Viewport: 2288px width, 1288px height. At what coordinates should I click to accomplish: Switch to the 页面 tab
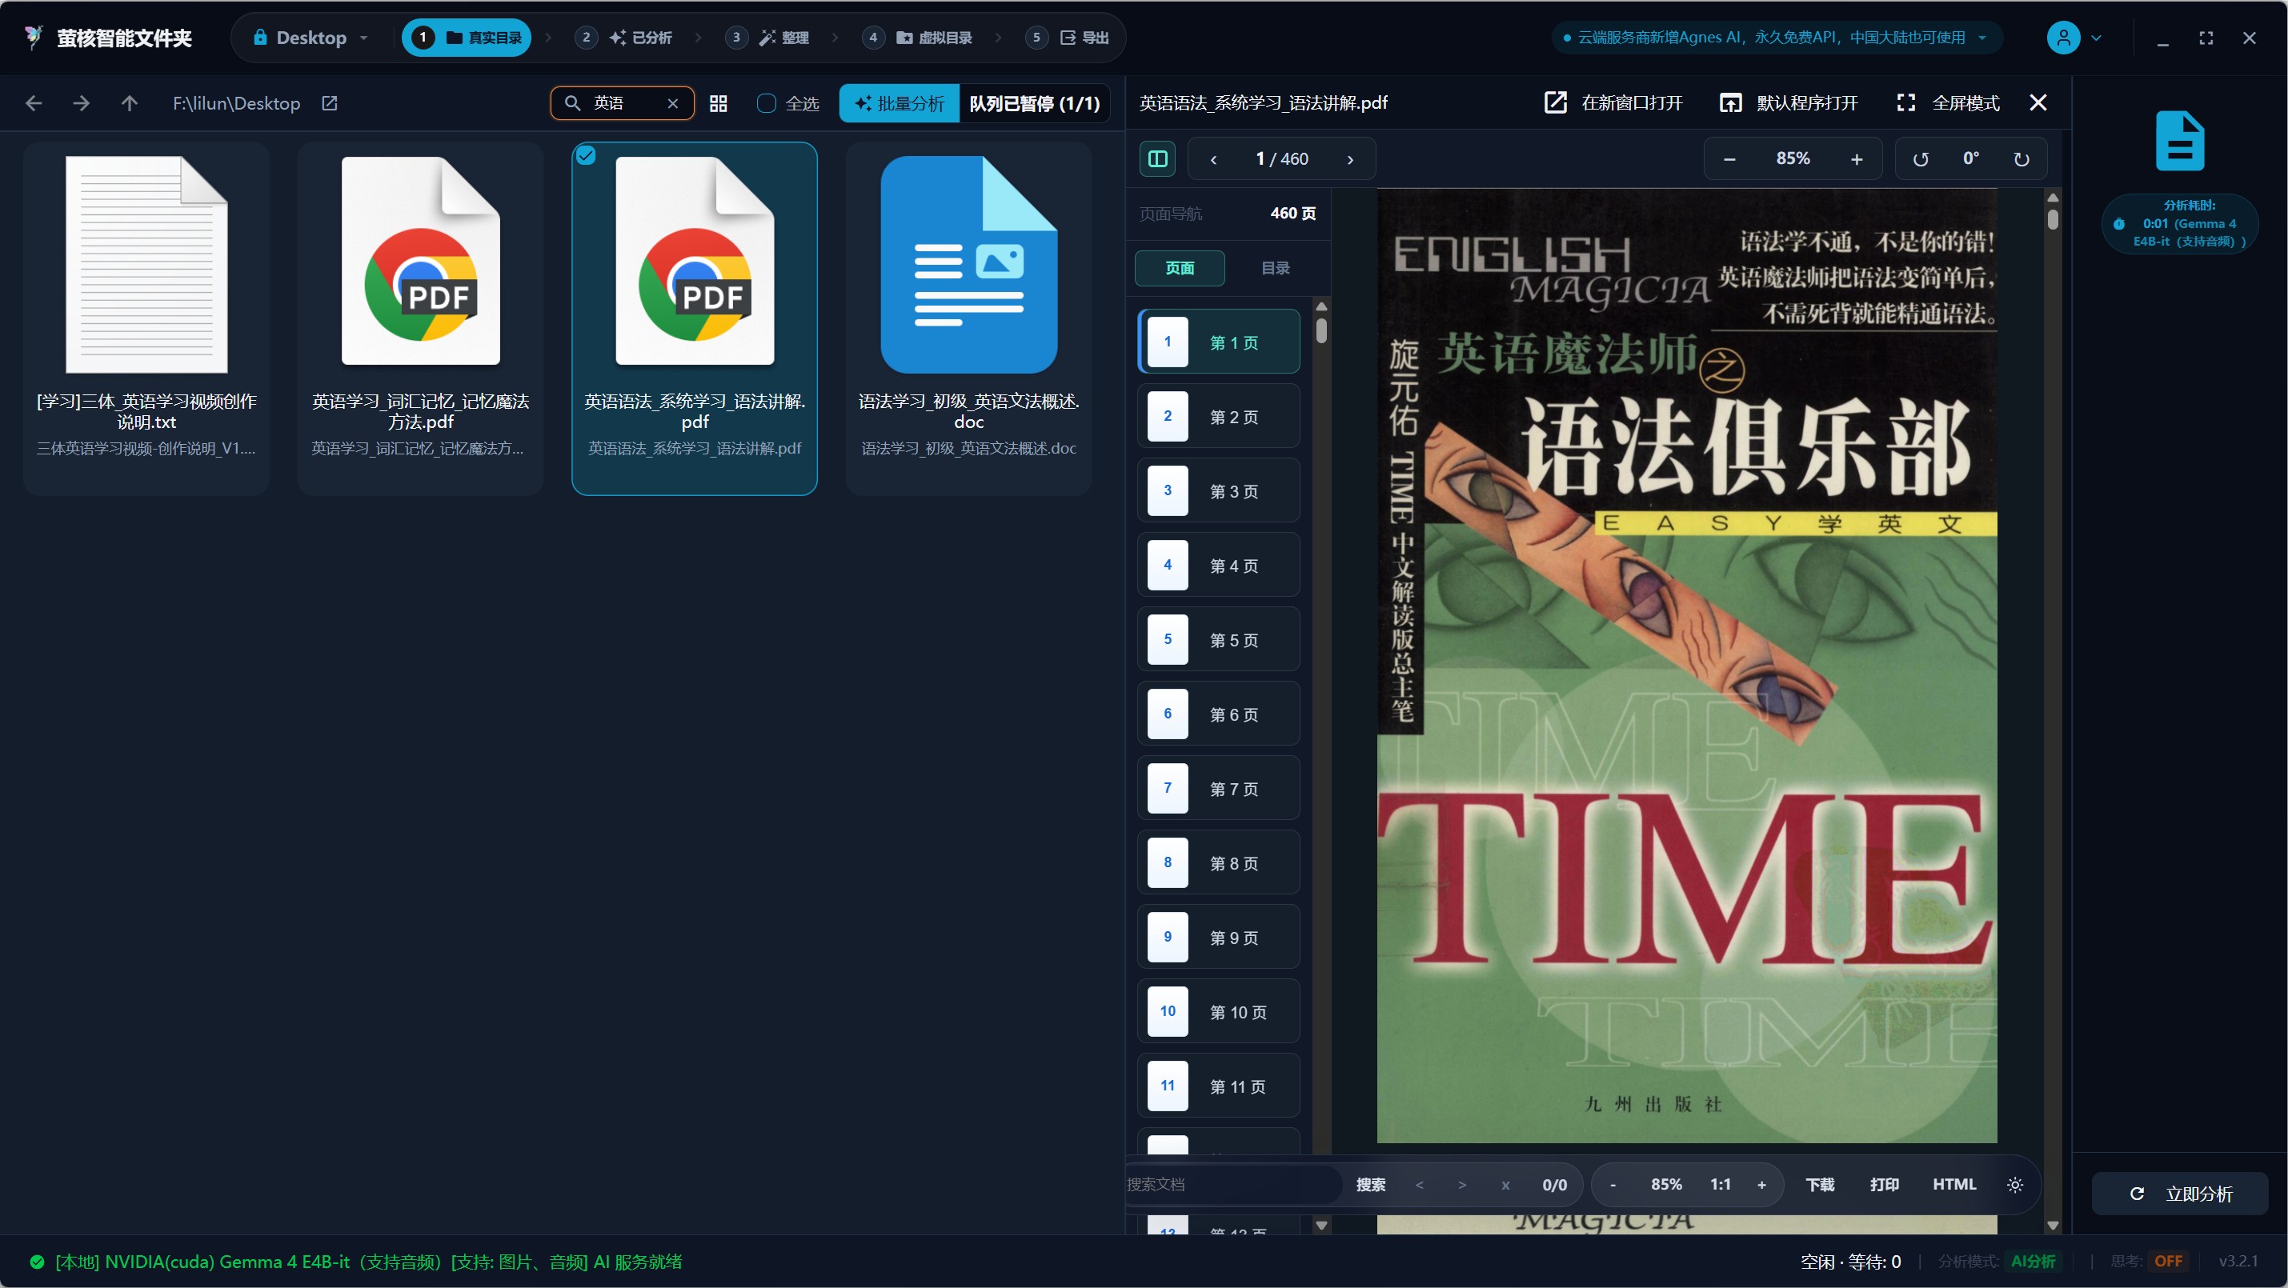[x=1180, y=268]
